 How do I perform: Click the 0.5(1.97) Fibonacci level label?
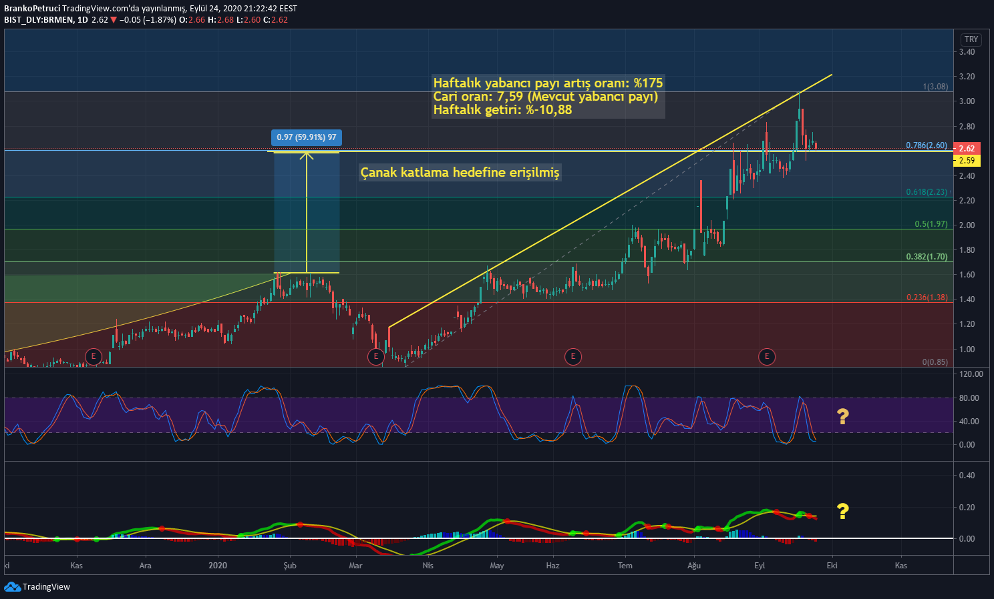pos(931,224)
